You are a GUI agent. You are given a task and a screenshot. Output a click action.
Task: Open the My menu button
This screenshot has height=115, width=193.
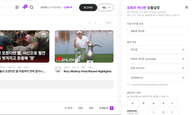[x=105, y=8]
